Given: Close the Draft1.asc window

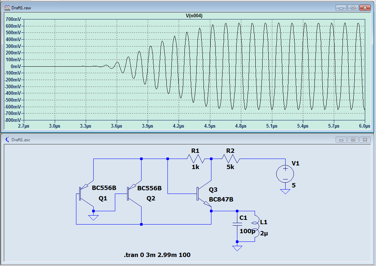Looking at the screenshot, I should (x=365, y=140).
